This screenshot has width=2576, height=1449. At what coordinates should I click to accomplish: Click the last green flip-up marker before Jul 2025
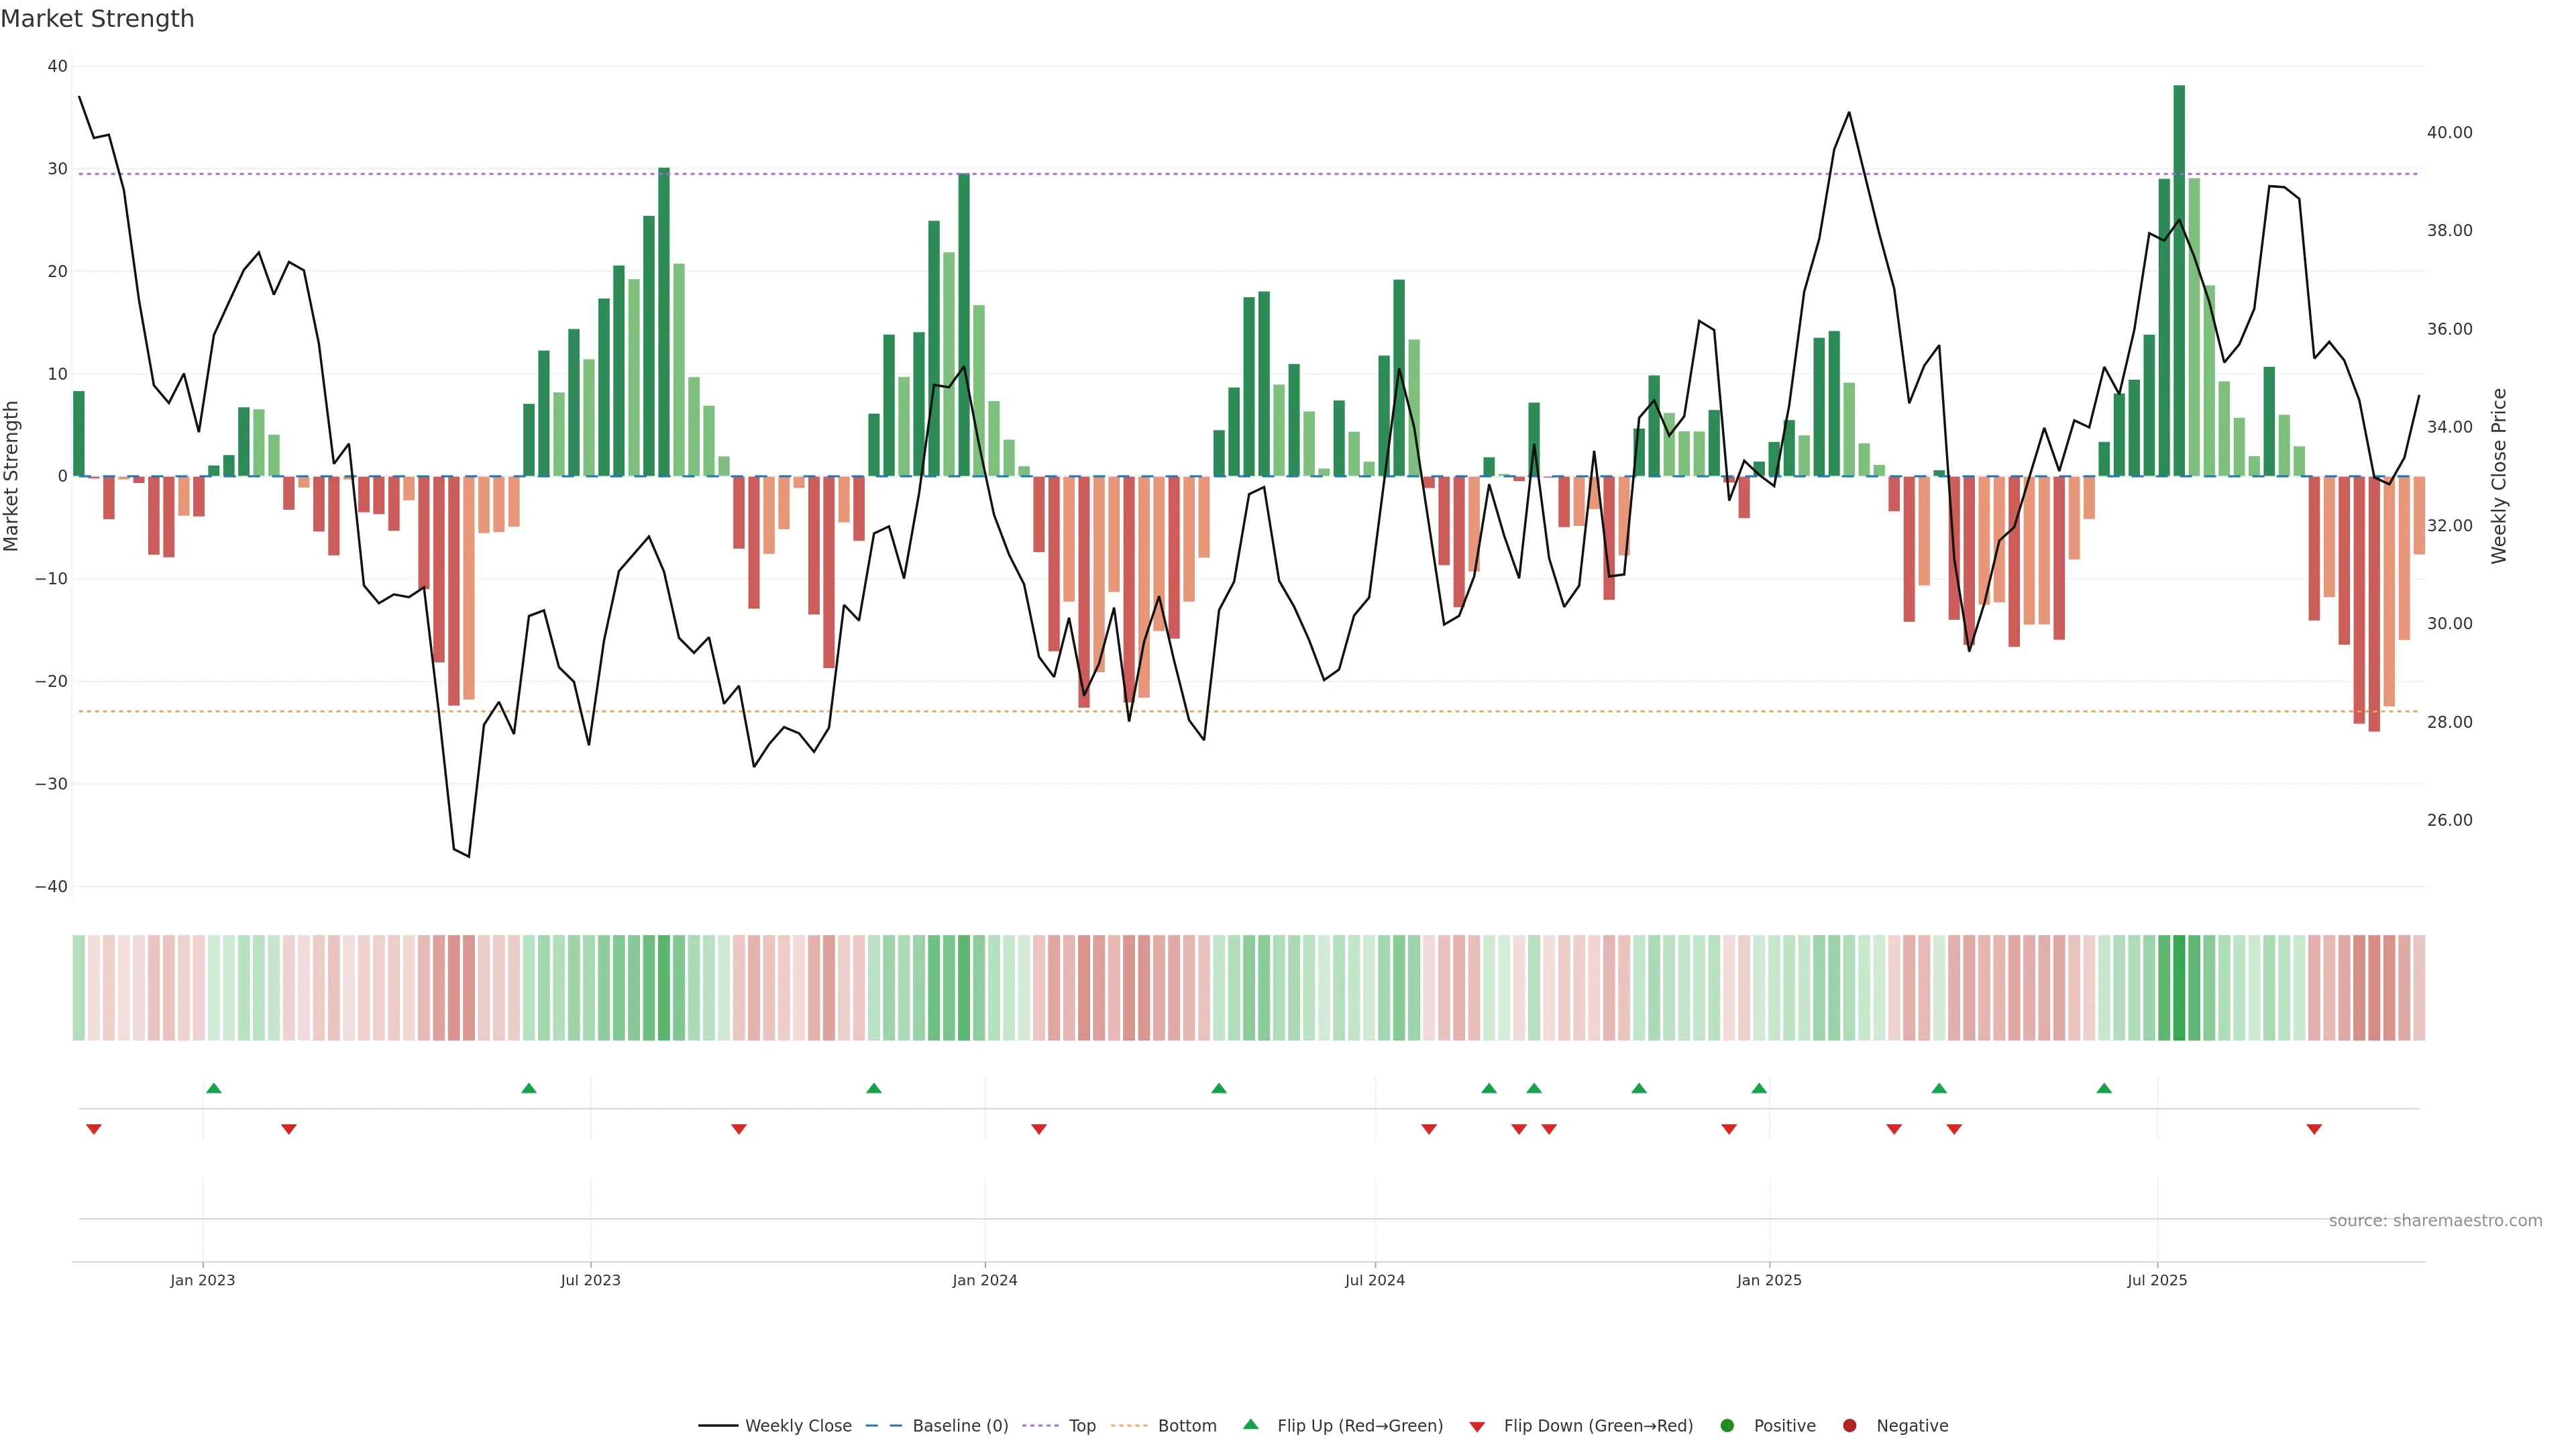2104,1088
